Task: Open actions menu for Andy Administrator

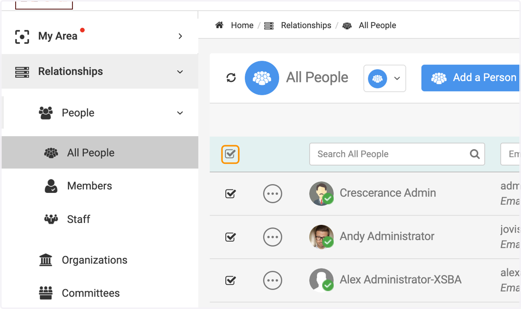Action: point(273,237)
